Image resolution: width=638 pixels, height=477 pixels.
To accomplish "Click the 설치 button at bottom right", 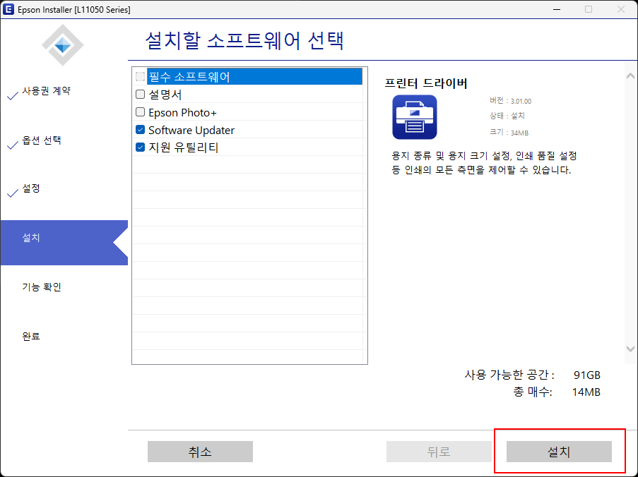I will tap(559, 452).
